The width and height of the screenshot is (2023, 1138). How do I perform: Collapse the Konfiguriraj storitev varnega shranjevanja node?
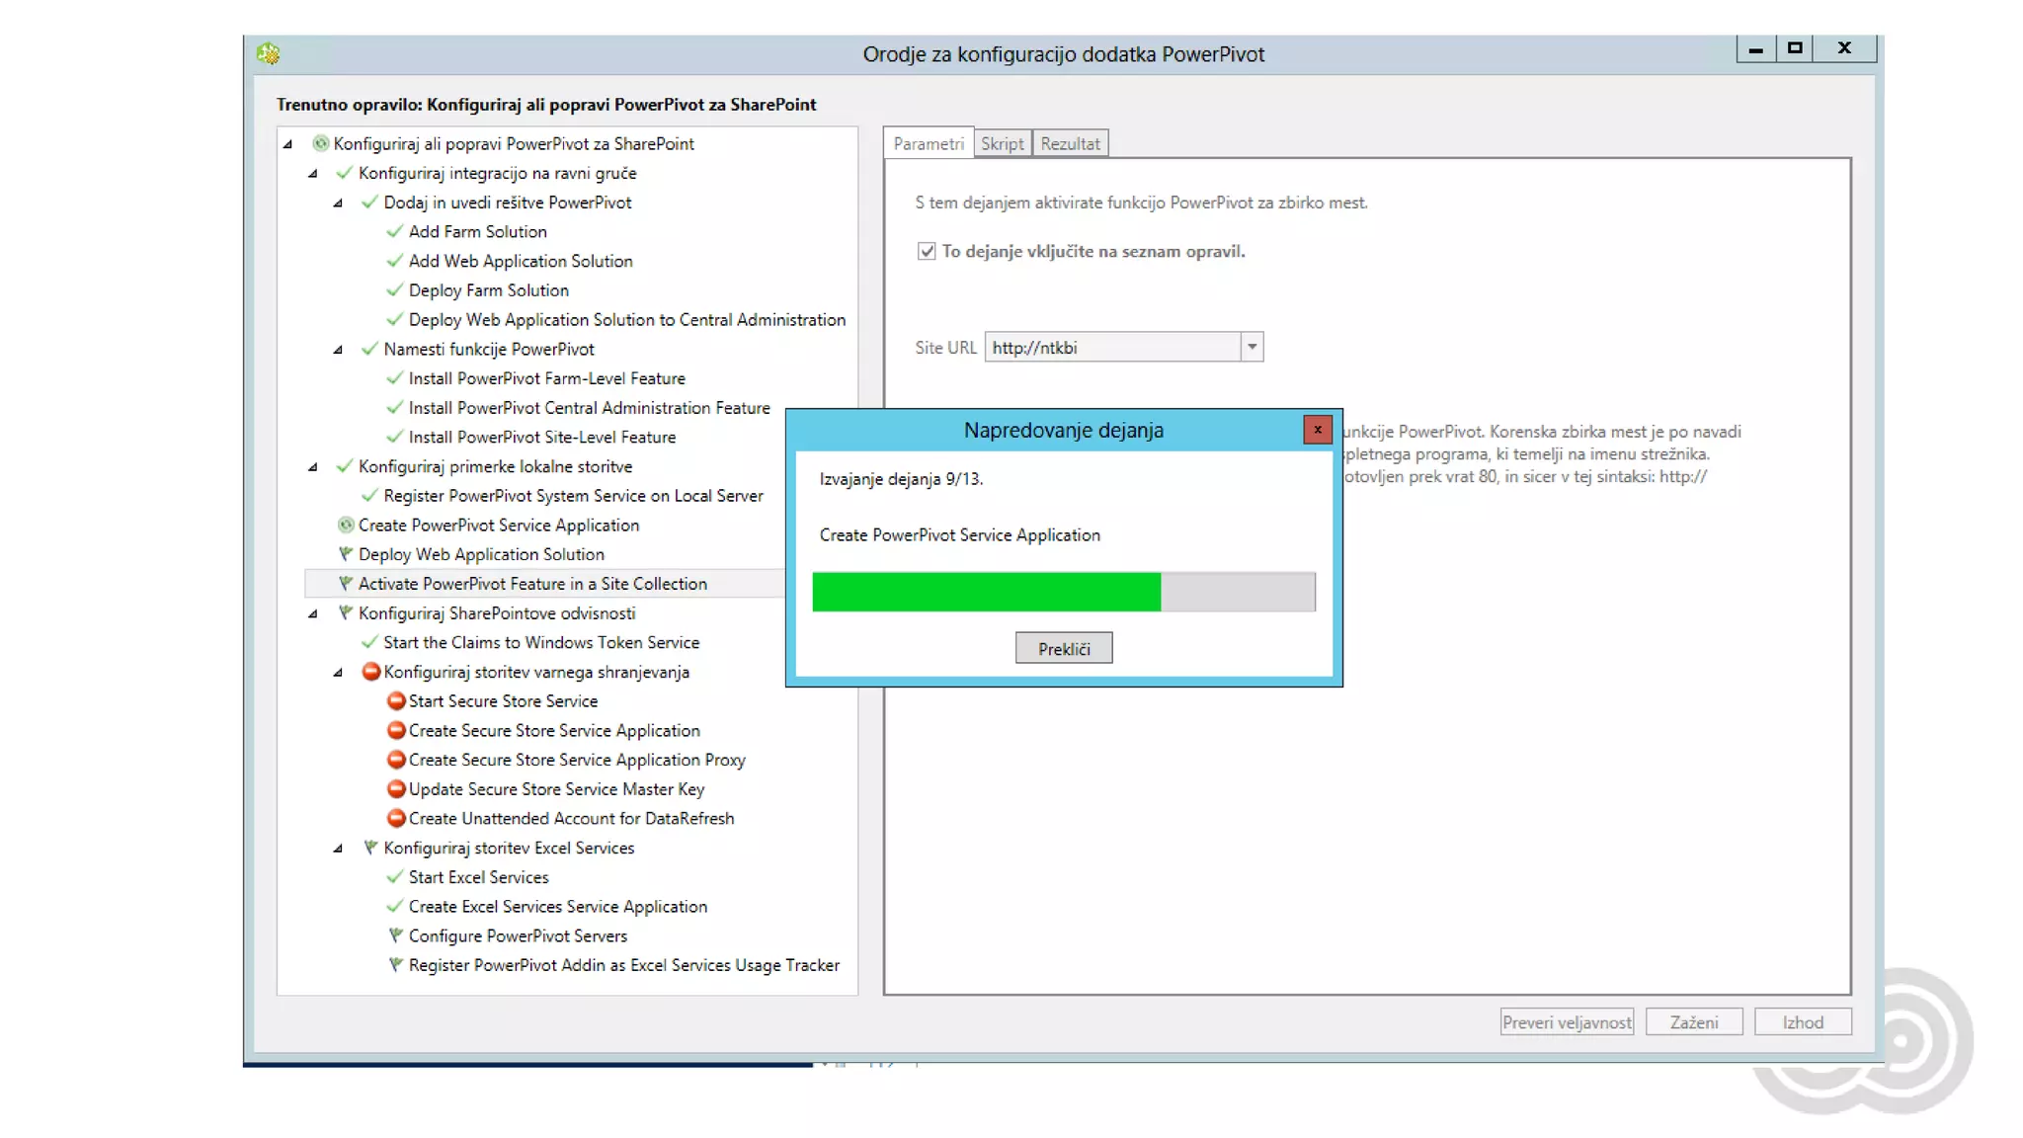tap(338, 672)
